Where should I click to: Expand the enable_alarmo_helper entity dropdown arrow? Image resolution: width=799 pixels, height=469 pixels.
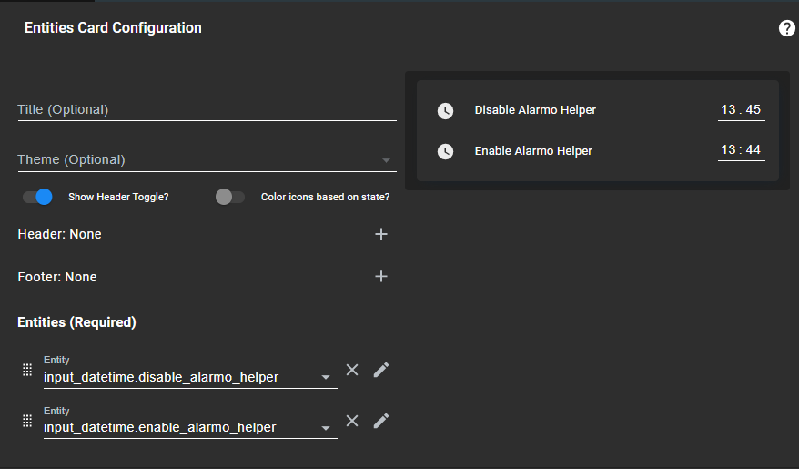click(x=326, y=428)
